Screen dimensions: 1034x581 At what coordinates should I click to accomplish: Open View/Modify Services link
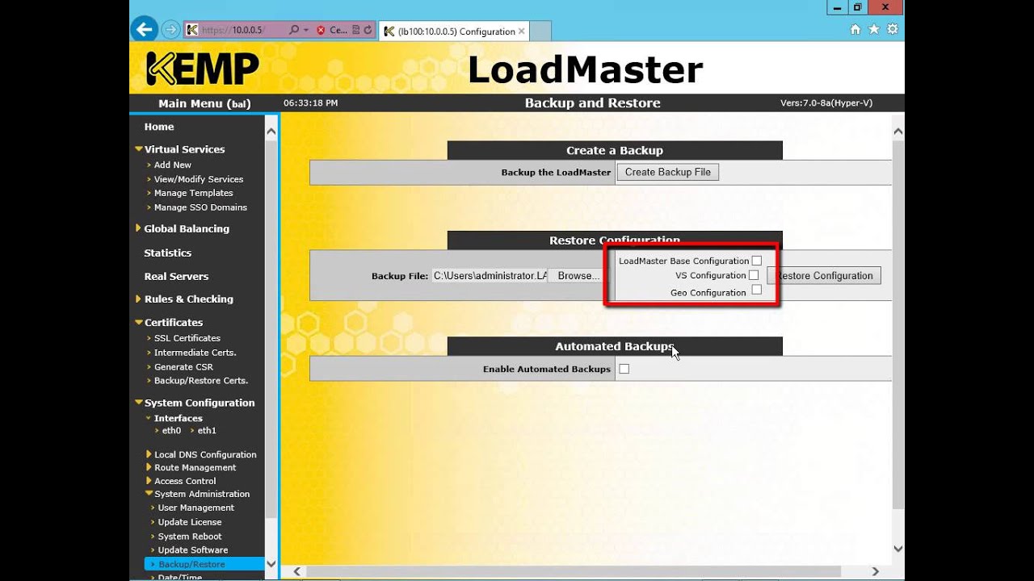(199, 179)
